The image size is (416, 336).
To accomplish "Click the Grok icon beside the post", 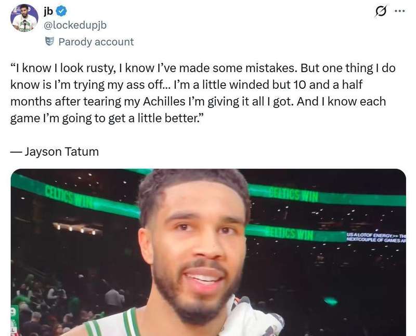I will 381,11.
